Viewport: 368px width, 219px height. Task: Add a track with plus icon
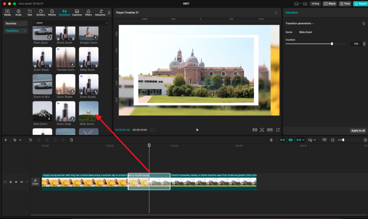click(x=6, y=140)
